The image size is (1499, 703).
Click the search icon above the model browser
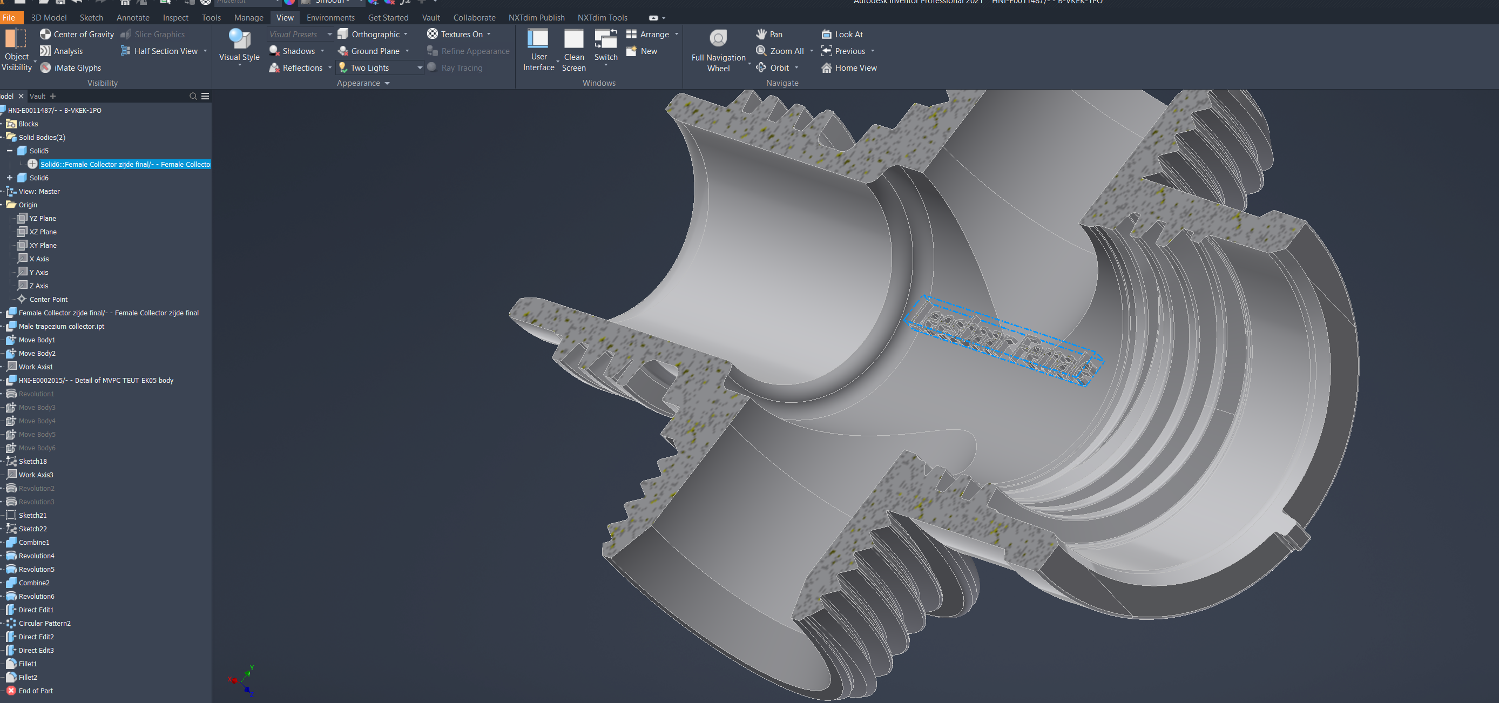[x=193, y=96]
